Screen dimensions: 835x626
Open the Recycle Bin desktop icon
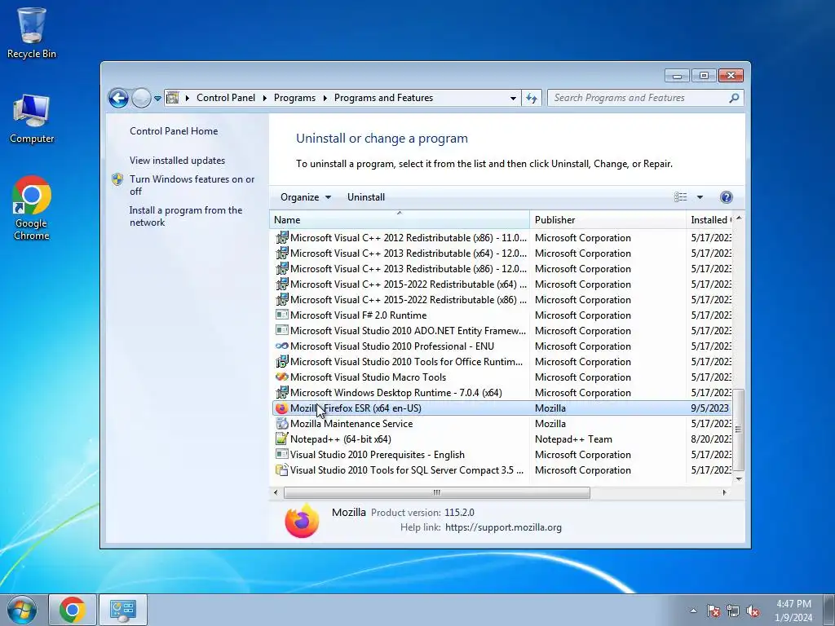[x=32, y=33]
